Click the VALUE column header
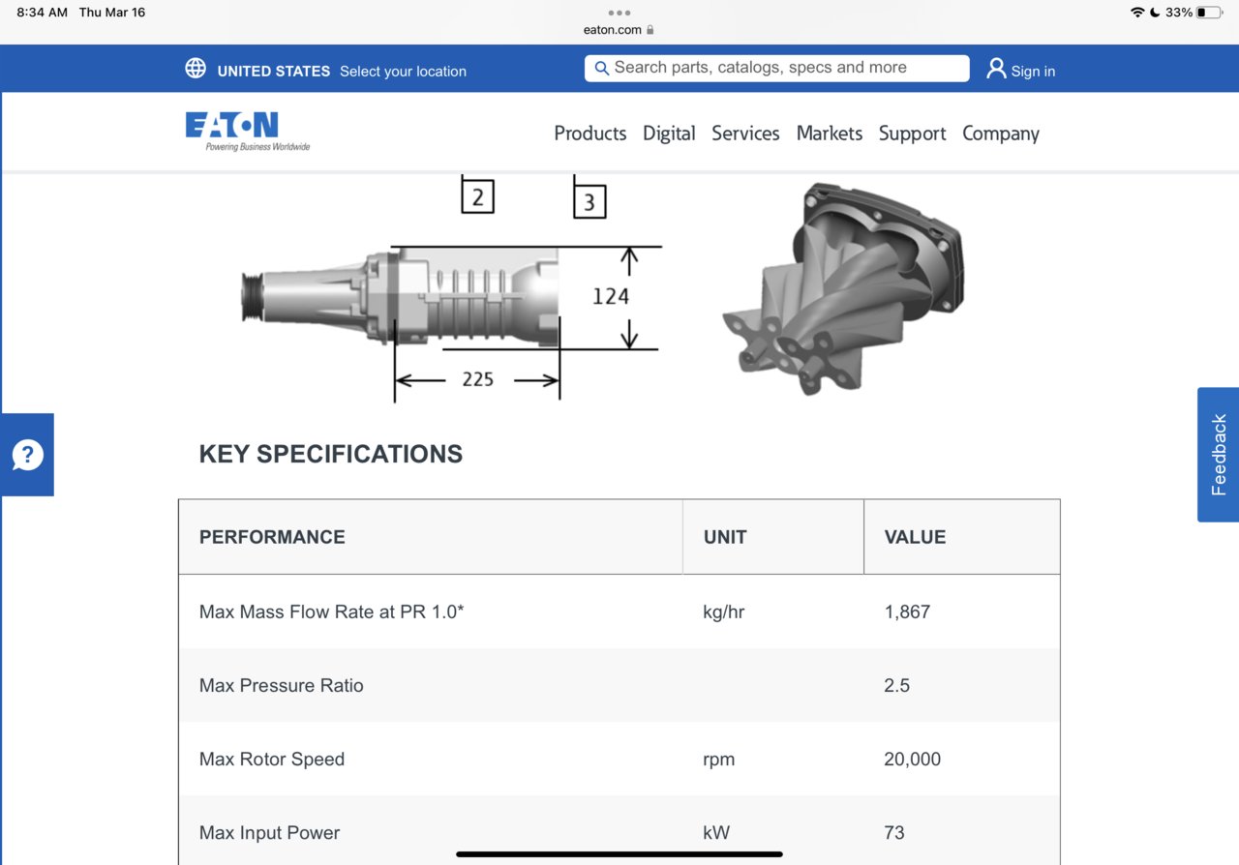Screen dimensions: 1239x865 click(915, 537)
